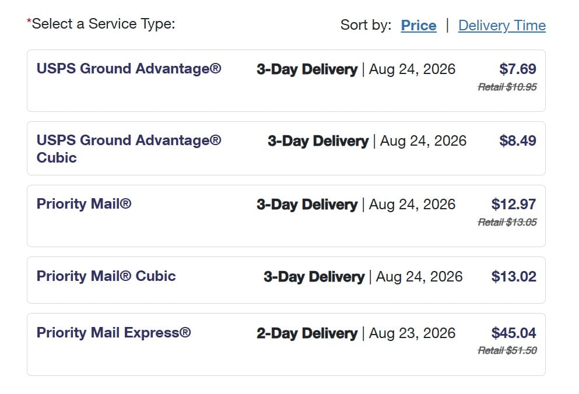The image size is (579, 394).
Task: Click the $8.49 price
Action: tap(518, 140)
